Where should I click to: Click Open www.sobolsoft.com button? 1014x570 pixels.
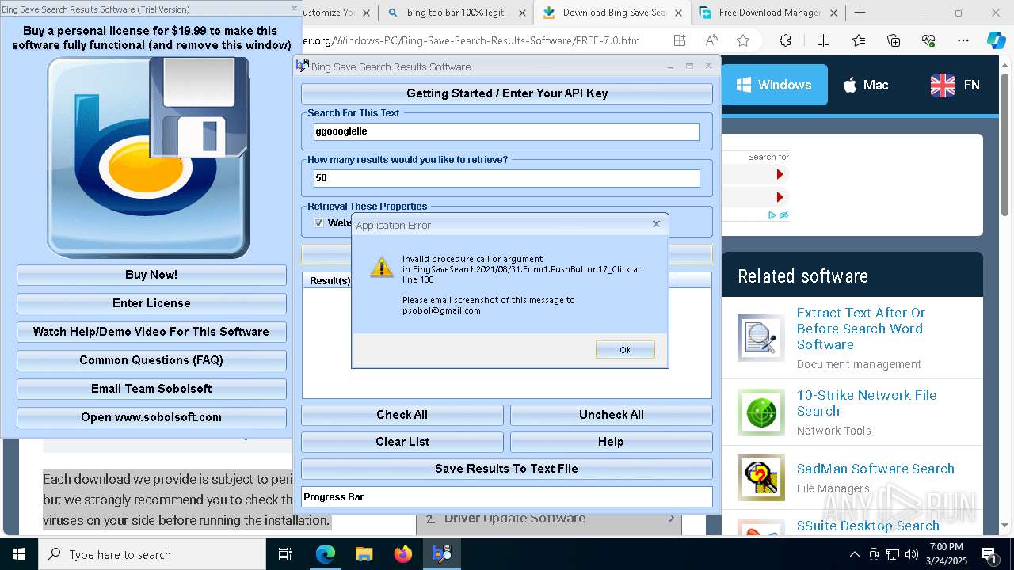pos(151,417)
